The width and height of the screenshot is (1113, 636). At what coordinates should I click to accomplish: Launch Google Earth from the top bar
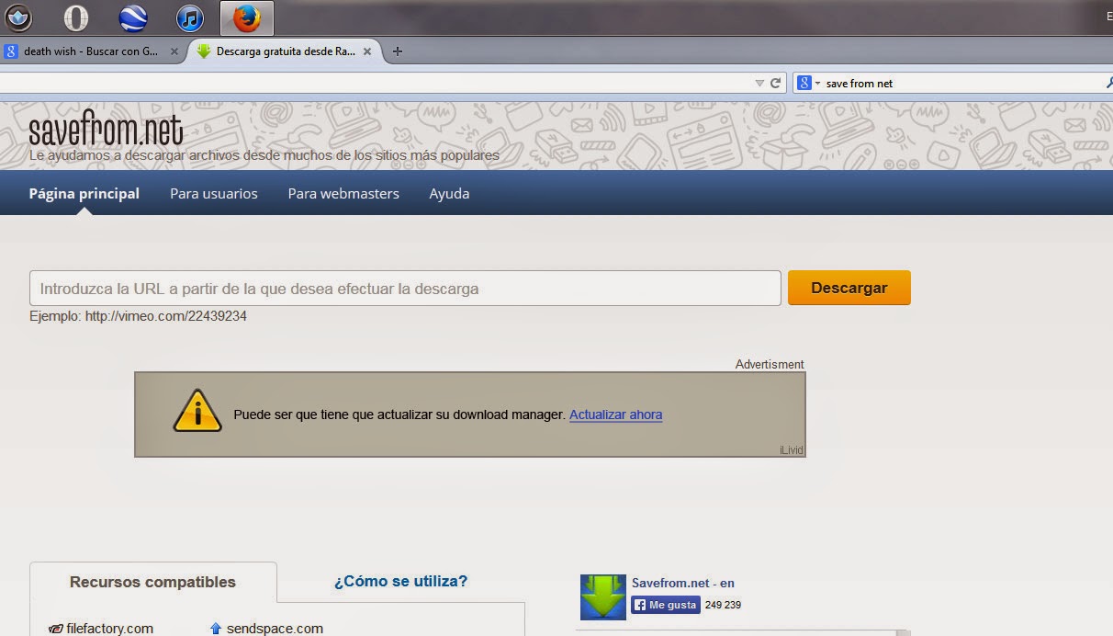click(133, 17)
